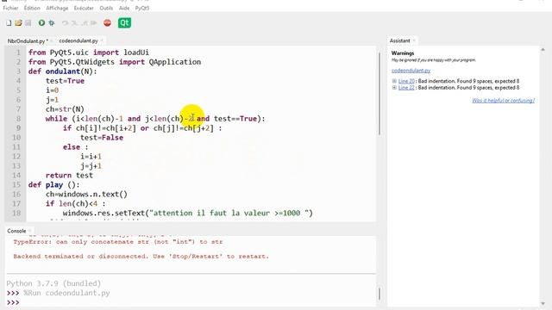
Task: Click the Step over toolbar icon
Action: coord(65,23)
